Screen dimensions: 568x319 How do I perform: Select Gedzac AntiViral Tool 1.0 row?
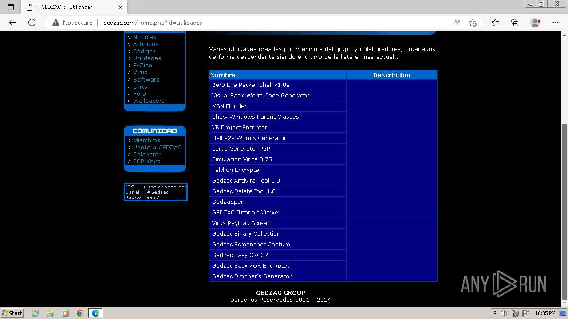(277, 180)
